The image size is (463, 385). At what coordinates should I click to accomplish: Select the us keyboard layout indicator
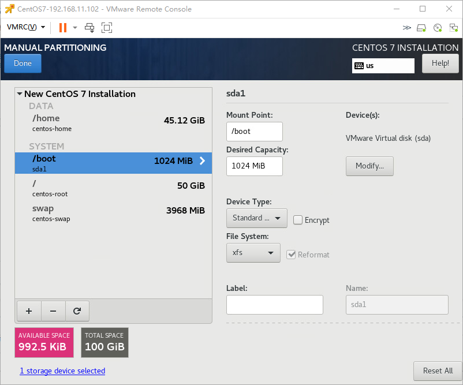(x=383, y=66)
